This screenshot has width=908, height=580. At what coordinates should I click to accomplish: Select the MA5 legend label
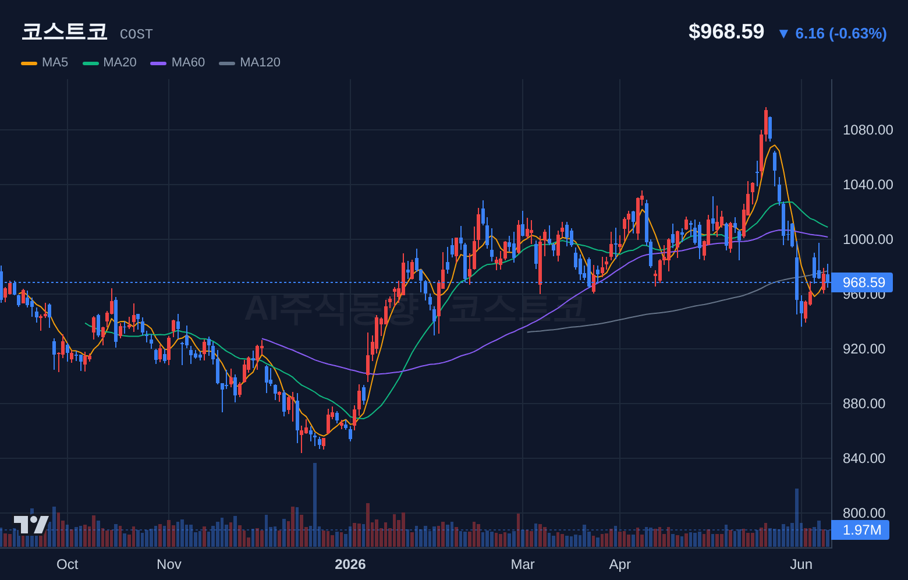55,62
